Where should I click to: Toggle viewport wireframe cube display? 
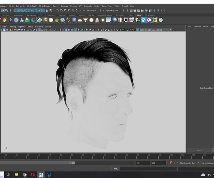[x=63, y=30]
